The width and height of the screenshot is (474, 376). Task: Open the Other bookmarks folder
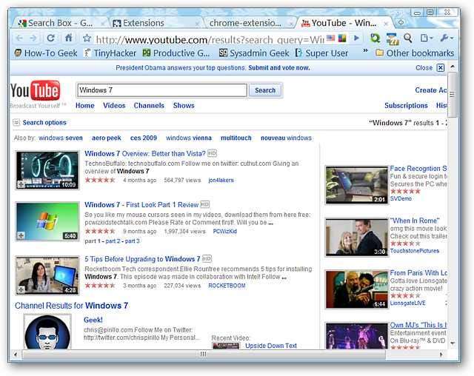414,53
